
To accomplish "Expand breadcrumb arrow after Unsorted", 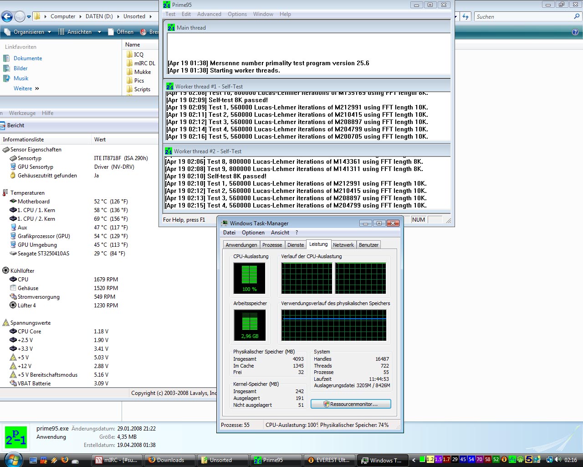I will pos(150,16).
